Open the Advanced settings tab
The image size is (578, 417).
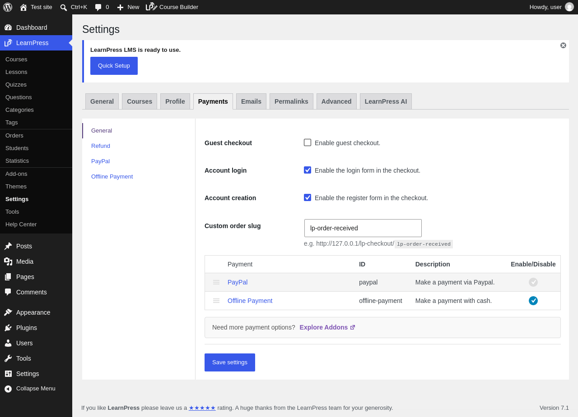click(336, 101)
